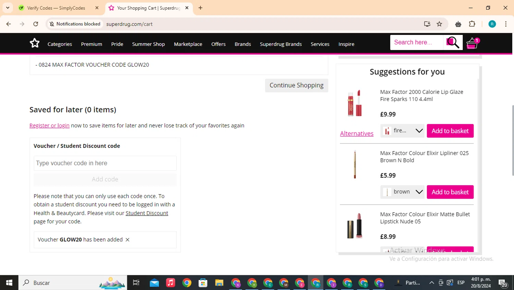This screenshot has width=514, height=290.
Task: Click the Continue Shopping button
Action: [296, 85]
